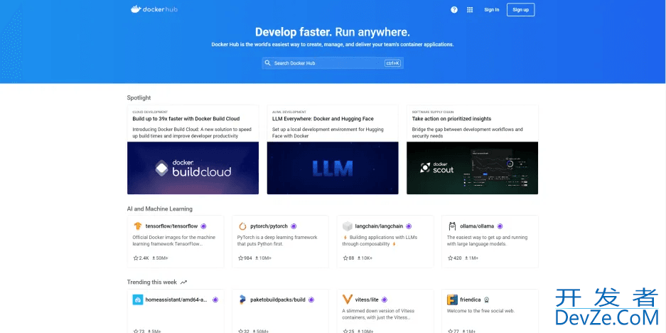Click PyTorch deep learning framework description
Viewport: 666px width, 333px height.
click(277, 240)
